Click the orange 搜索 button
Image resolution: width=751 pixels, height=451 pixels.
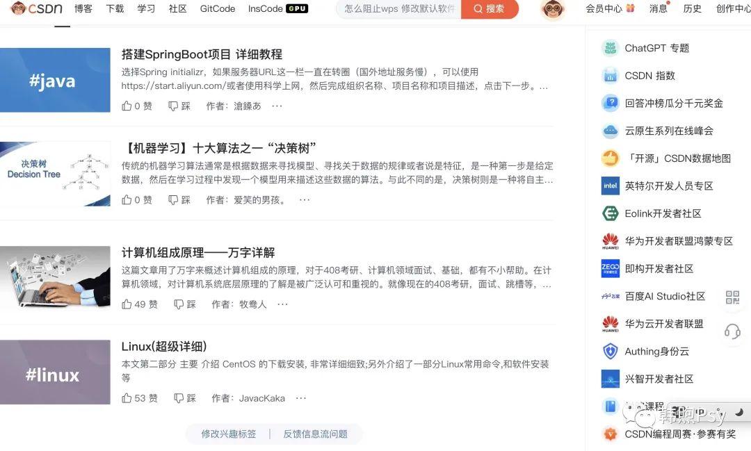pos(490,8)
